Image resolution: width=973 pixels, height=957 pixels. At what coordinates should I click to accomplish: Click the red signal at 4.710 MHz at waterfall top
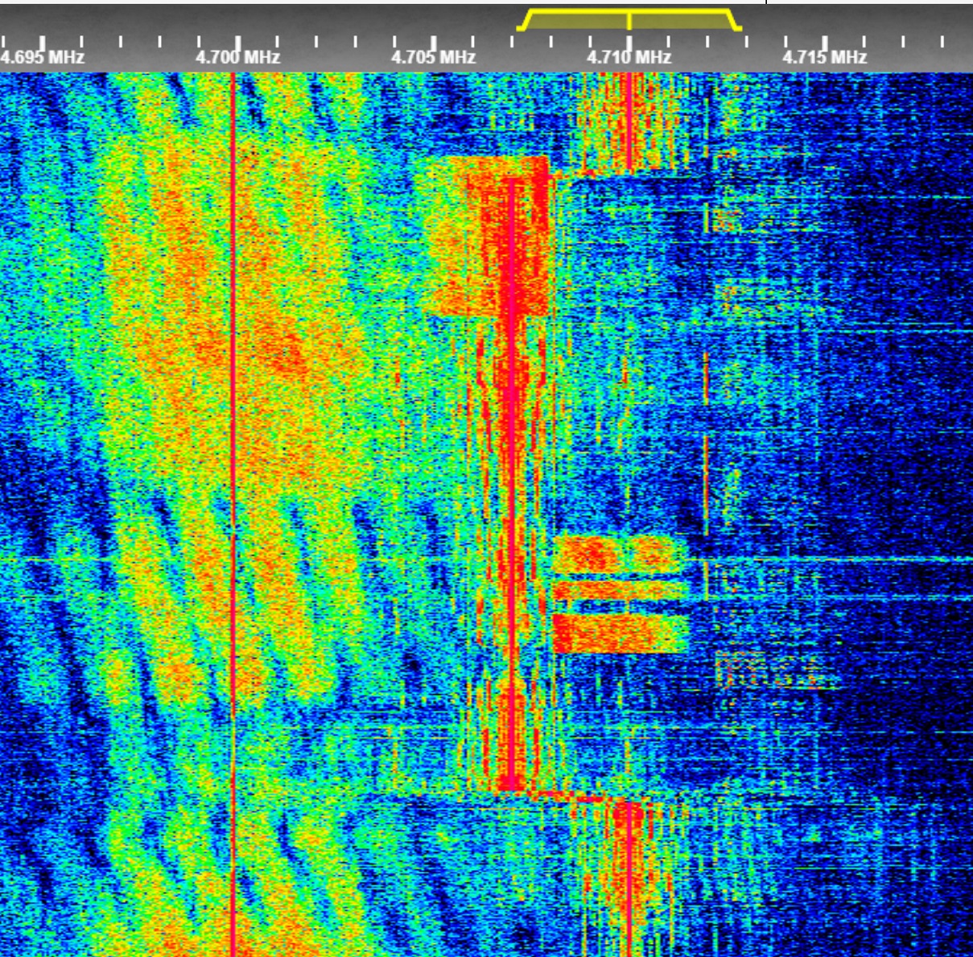(628, 121)
